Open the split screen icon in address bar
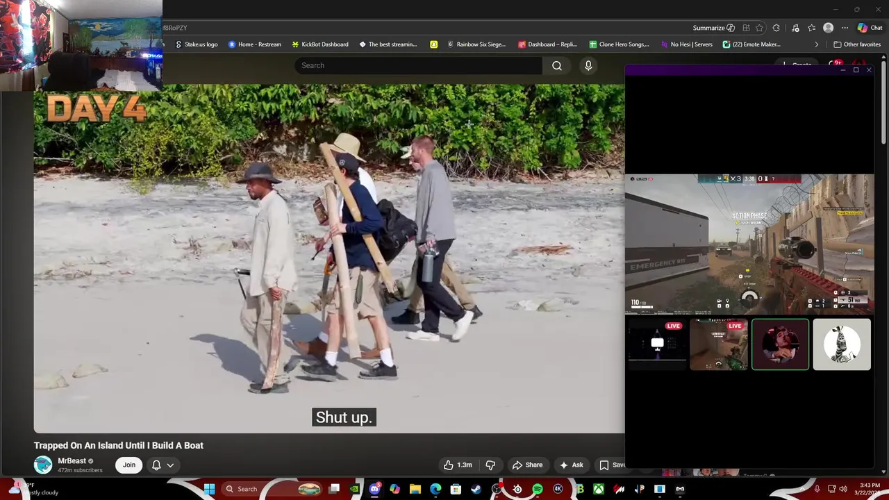Screen dimensions: 889x500 point(746,28)
